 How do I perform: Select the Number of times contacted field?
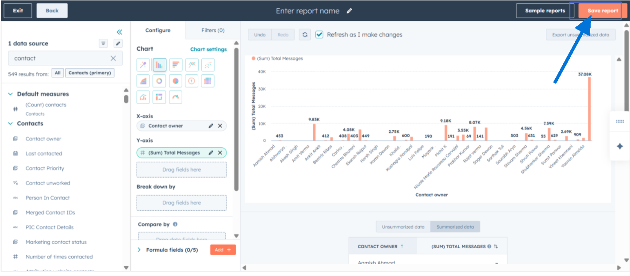[x=59, y=257]
